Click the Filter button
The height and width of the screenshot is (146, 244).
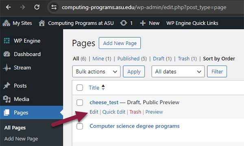(217, 72)
